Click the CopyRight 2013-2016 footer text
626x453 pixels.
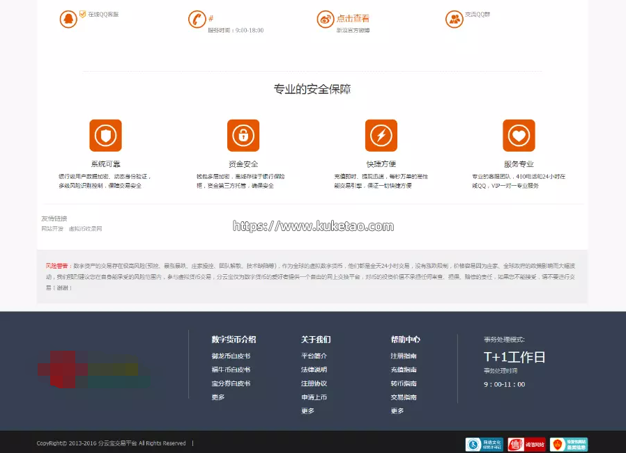(111, 443)
